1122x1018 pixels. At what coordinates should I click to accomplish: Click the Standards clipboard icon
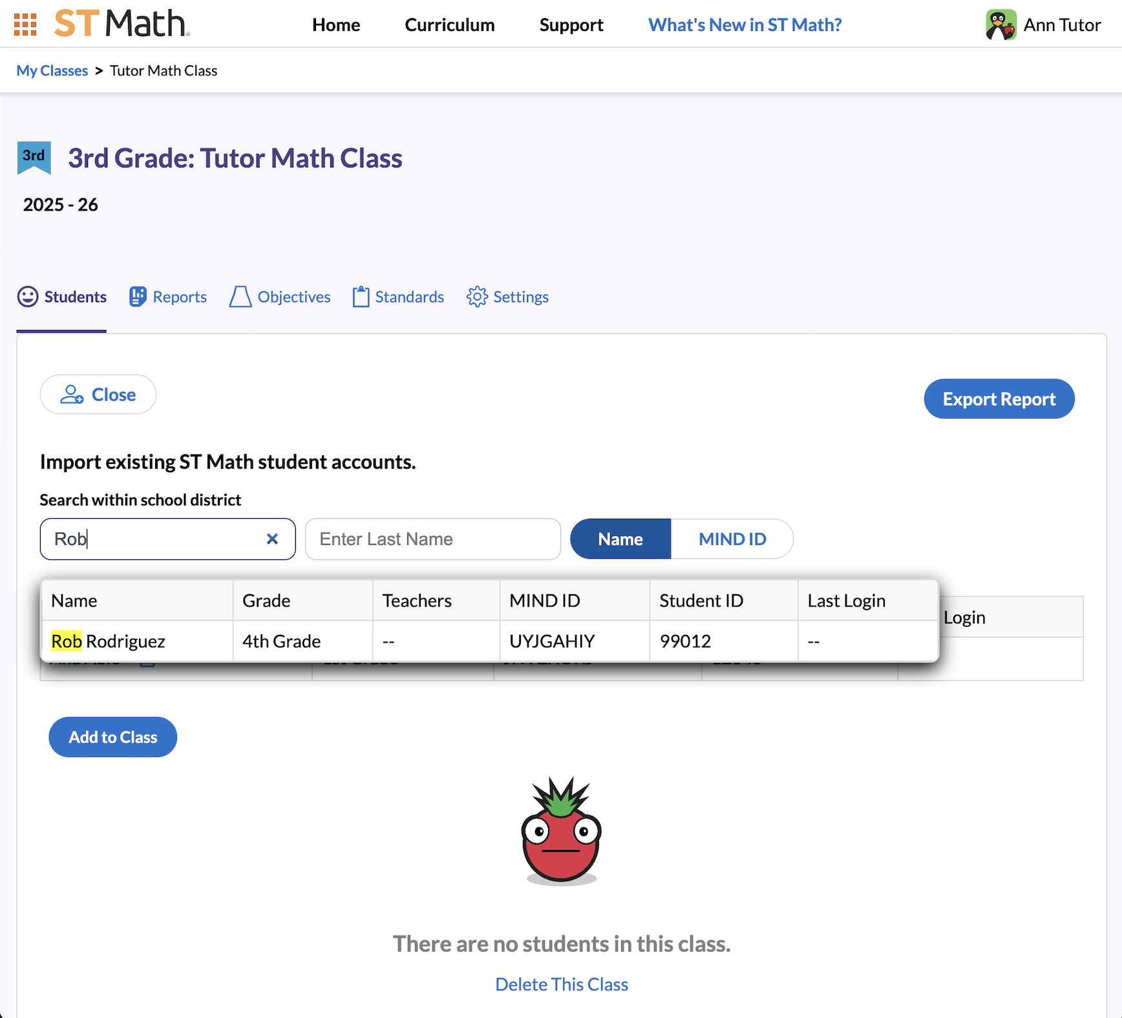[x=361, y=296]
